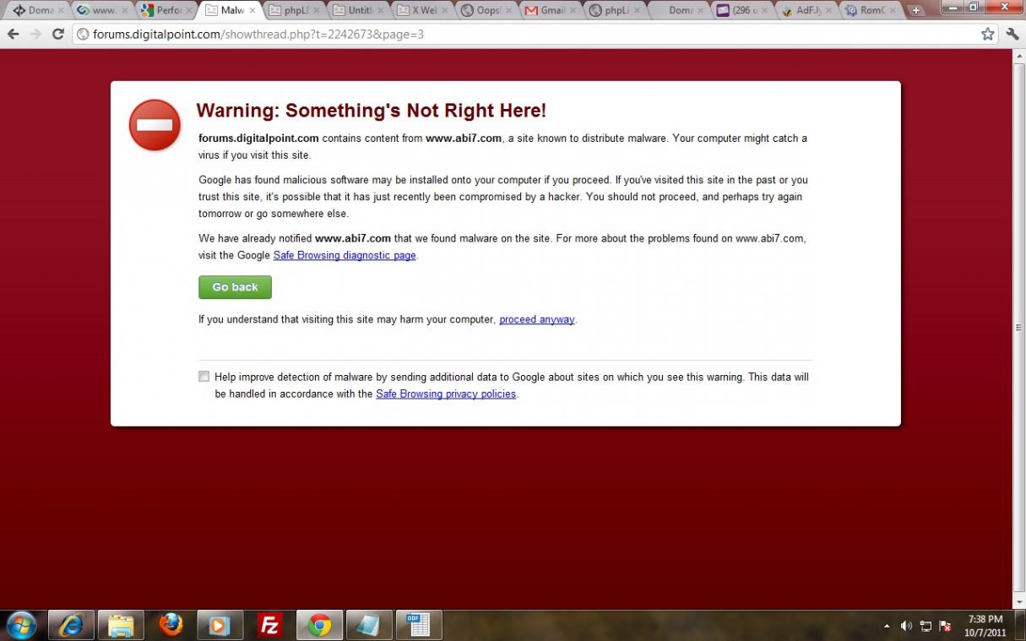Close the active Malw tab

[x=252, y=11]
